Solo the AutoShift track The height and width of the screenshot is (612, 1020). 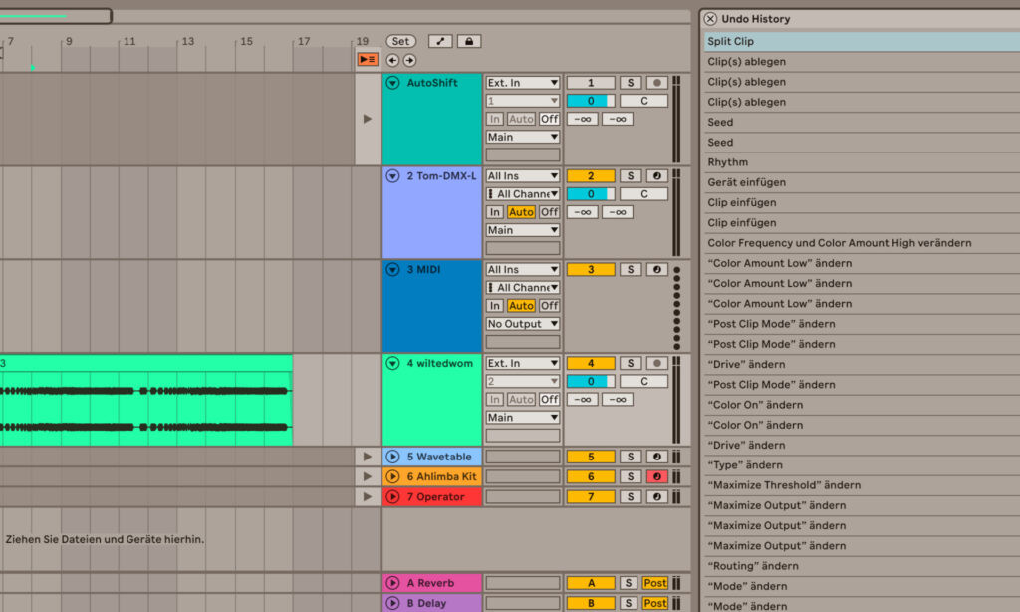click(631, 83)
